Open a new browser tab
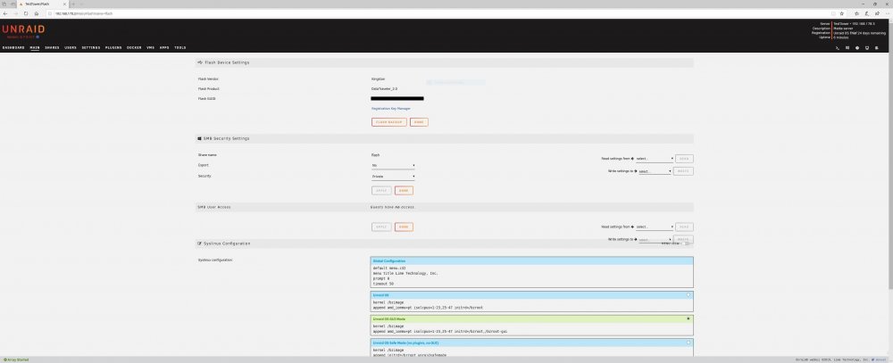 point(73,4)
